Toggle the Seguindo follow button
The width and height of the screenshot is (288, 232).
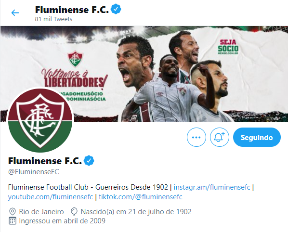click(257, 137)
